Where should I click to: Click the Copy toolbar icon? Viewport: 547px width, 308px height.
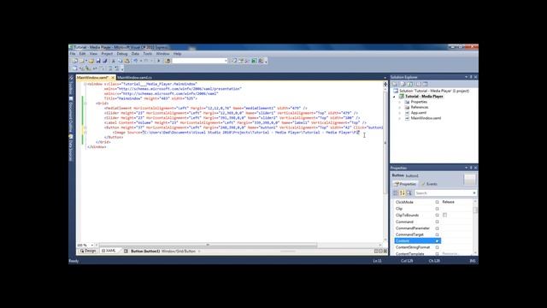[x=121, y=61]
